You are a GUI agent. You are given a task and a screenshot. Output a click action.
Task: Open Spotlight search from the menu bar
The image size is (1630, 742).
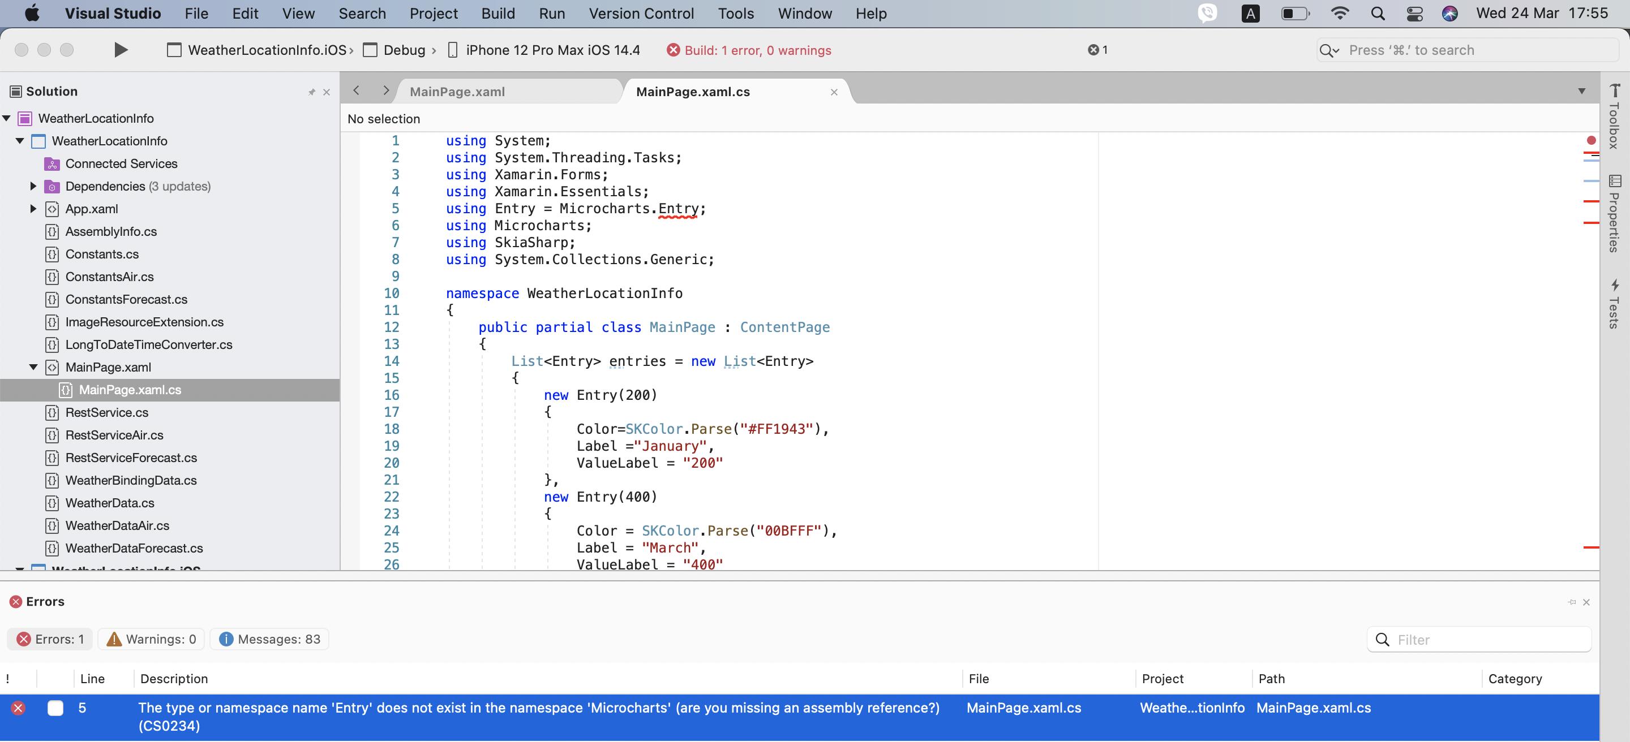tap(1378, 13)
